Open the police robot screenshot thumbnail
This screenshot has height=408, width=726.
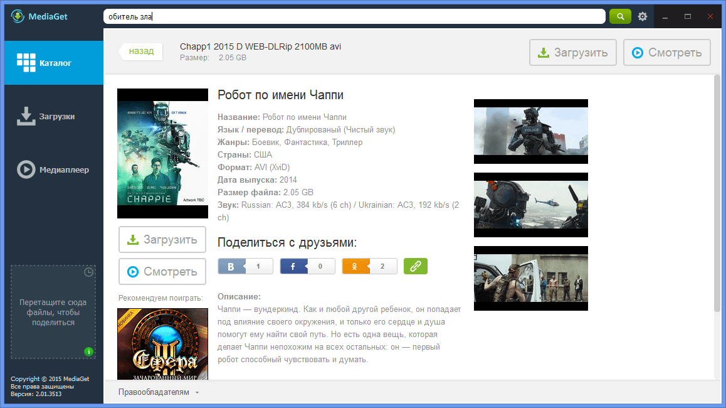point(530,131)
